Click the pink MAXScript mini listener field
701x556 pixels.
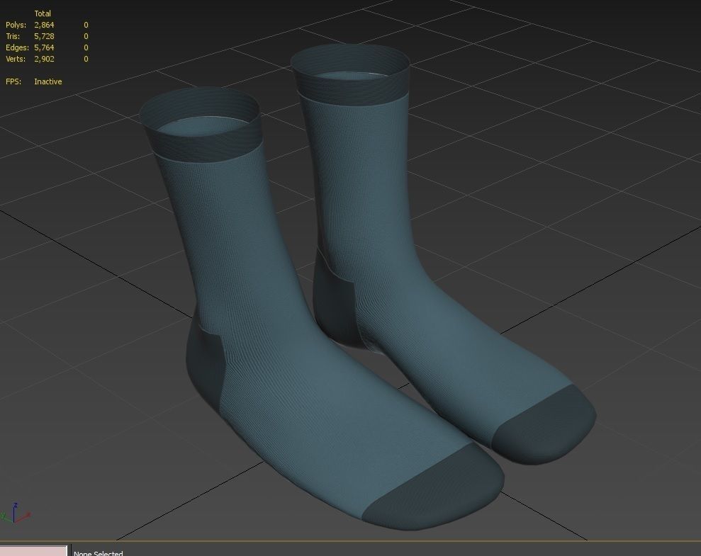point(33,550)
